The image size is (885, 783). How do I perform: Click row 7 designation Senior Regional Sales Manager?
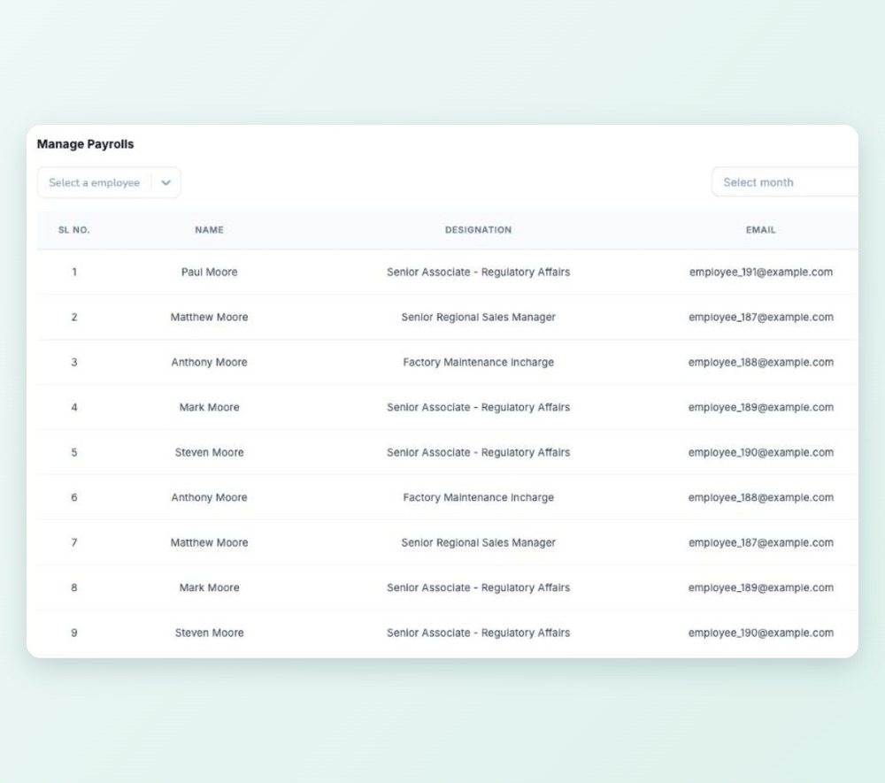click(478, 542)
